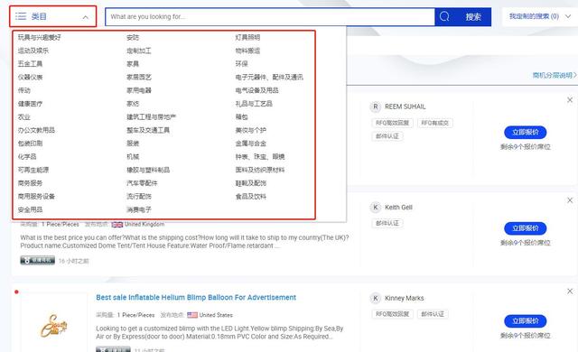Select 玩具与兴趣爱好 category
Viewport: 578px width, 352px height.
[x=40, y=37]
